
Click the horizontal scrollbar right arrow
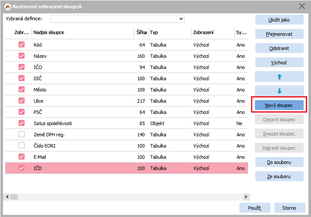pyautogui.click(x=245, y=197)
